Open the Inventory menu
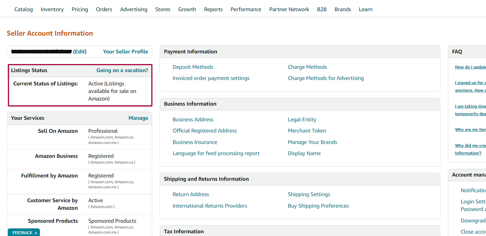Screen dimensions: 486x236 point(52,9)
